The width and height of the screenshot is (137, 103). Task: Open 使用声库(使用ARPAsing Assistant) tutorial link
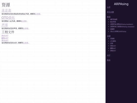(122, 24)
